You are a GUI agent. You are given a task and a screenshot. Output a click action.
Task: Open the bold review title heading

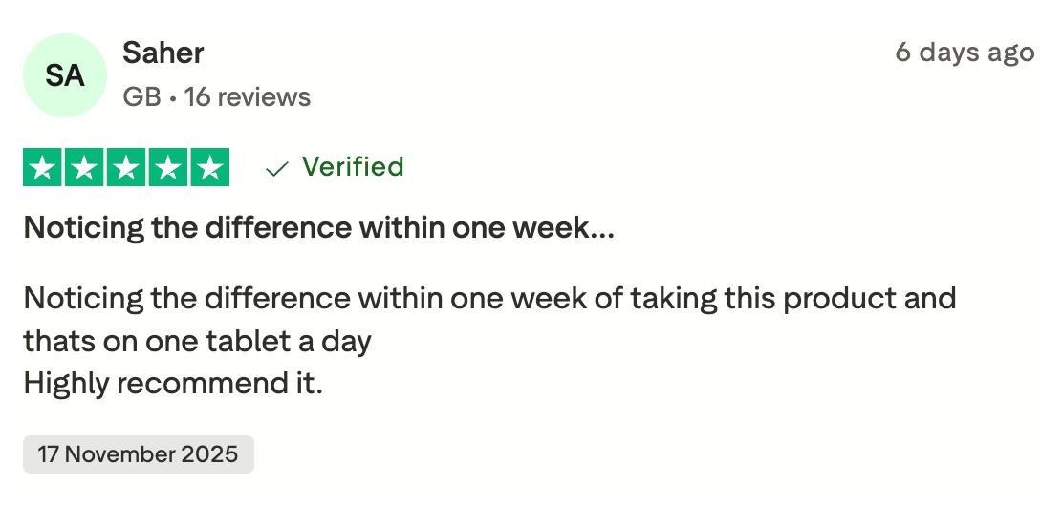coord(319,228)
